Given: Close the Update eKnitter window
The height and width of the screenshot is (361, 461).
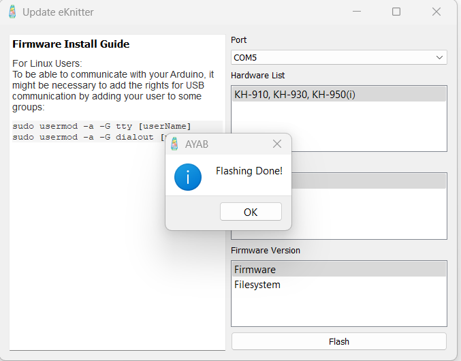Looking at the screenshot, I should 436,12.
